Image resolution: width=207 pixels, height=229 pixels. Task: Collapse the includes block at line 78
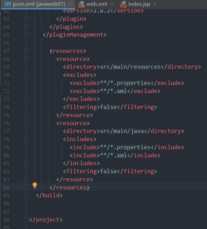click(26, 139)
